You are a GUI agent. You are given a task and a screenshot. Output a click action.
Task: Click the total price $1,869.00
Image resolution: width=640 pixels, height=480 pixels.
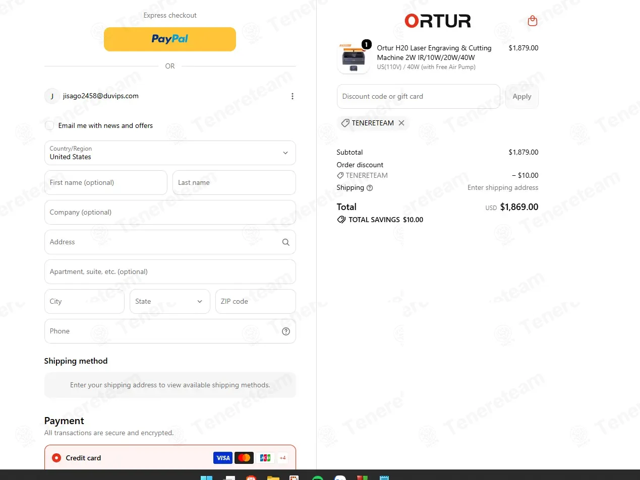(x=519, y=207)
